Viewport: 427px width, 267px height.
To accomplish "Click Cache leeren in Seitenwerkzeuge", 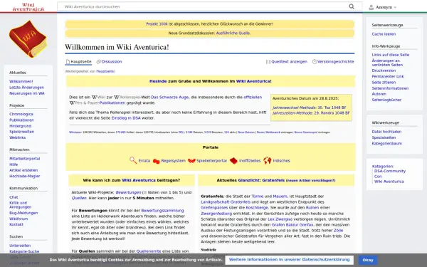I will point(384,34).
